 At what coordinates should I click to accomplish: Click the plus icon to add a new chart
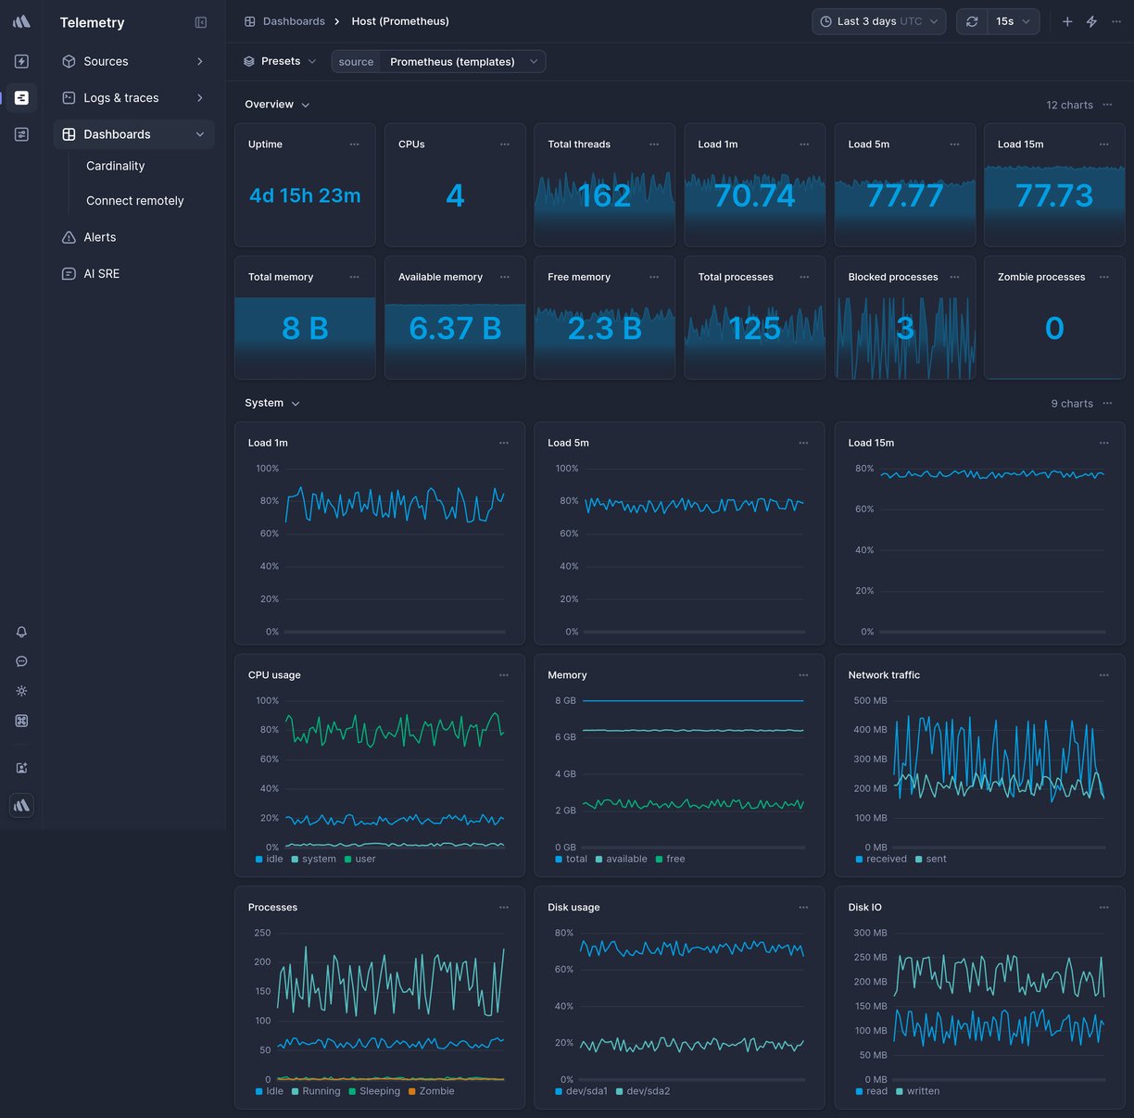(x=1067, y=20)
